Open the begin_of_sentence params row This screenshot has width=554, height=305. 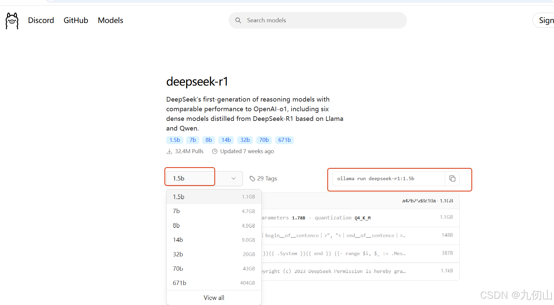(360, 235)
